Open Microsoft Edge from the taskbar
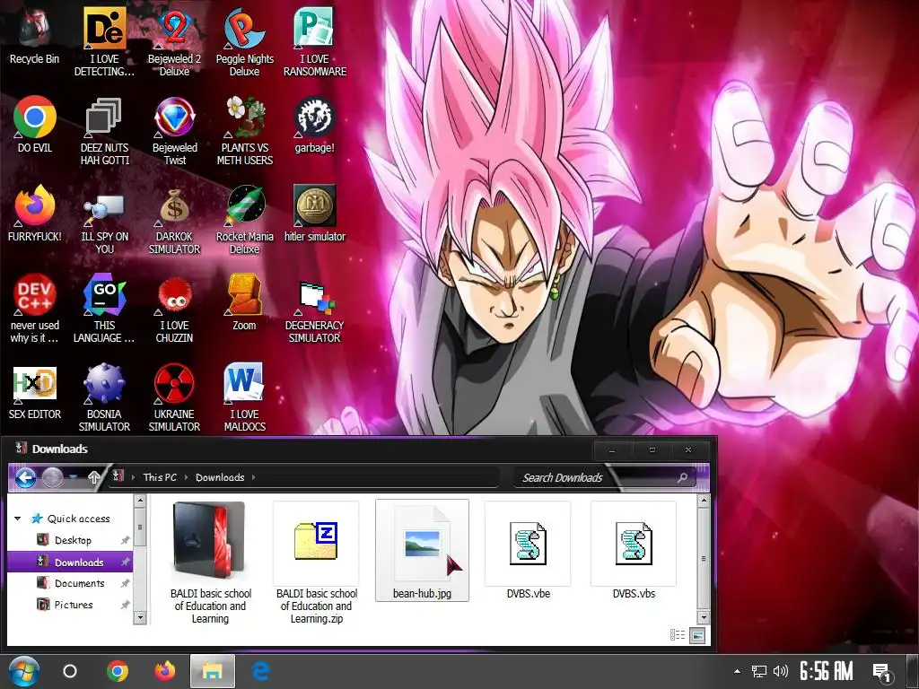Viewport: 919px width, 689px height. coord(260,671)
